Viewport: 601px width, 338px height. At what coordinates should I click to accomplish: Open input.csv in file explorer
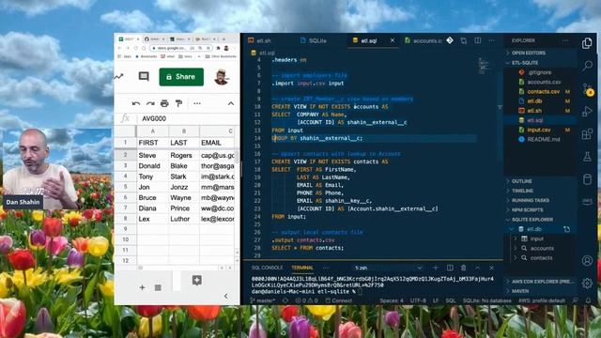(538, 130)
